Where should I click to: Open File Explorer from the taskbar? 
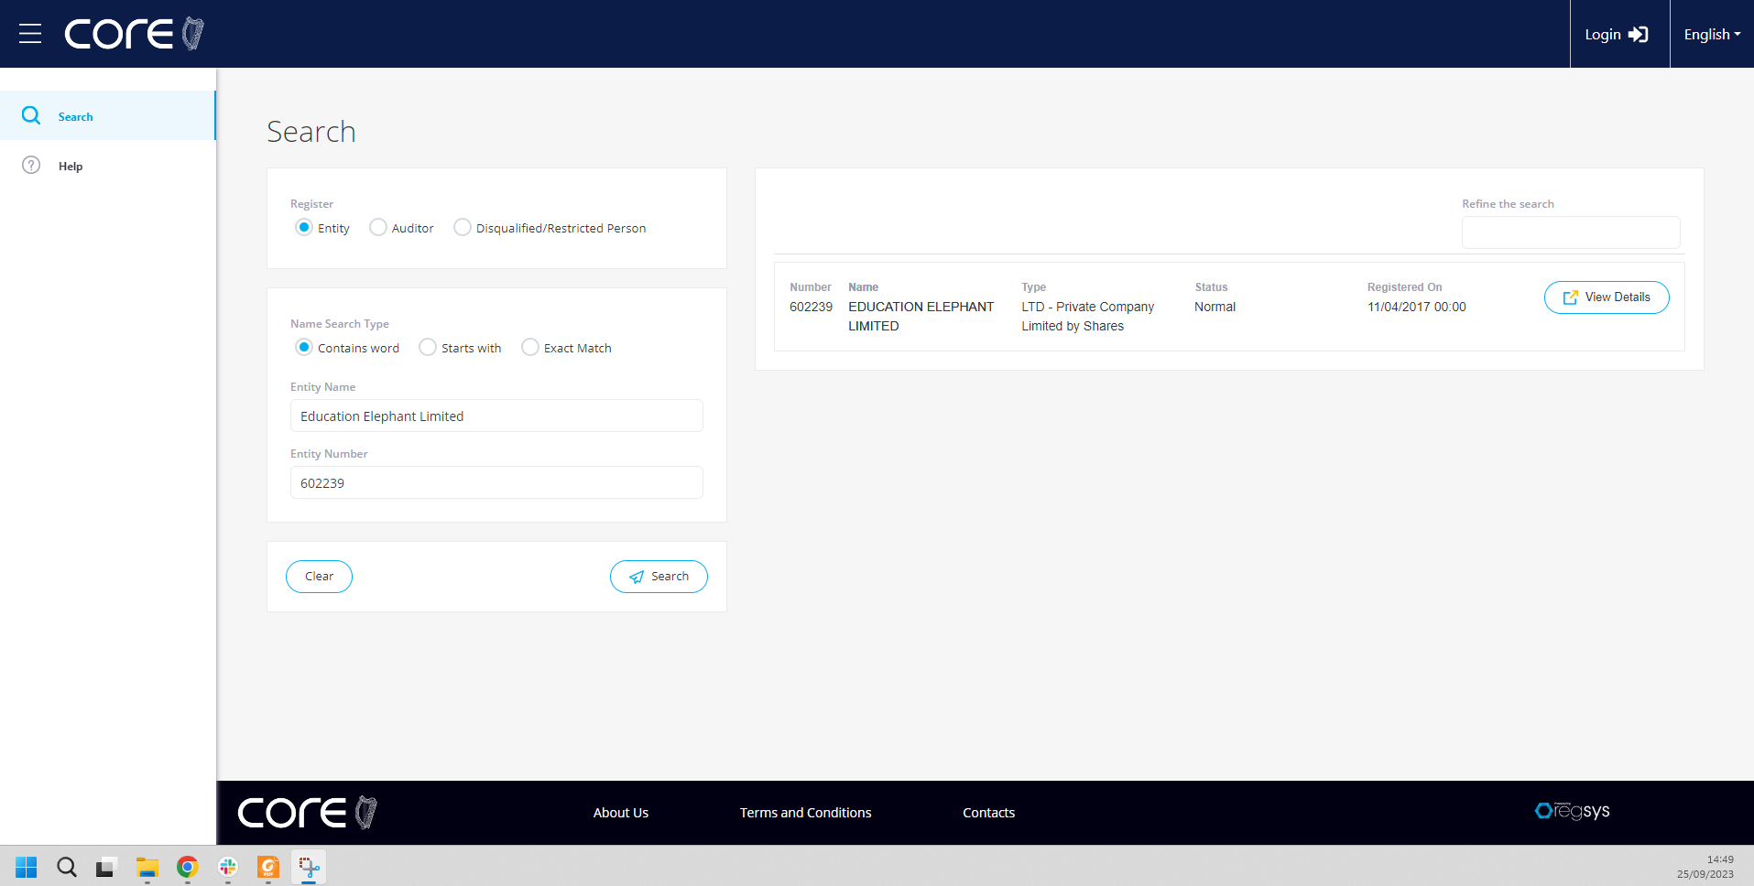[147, 867]
